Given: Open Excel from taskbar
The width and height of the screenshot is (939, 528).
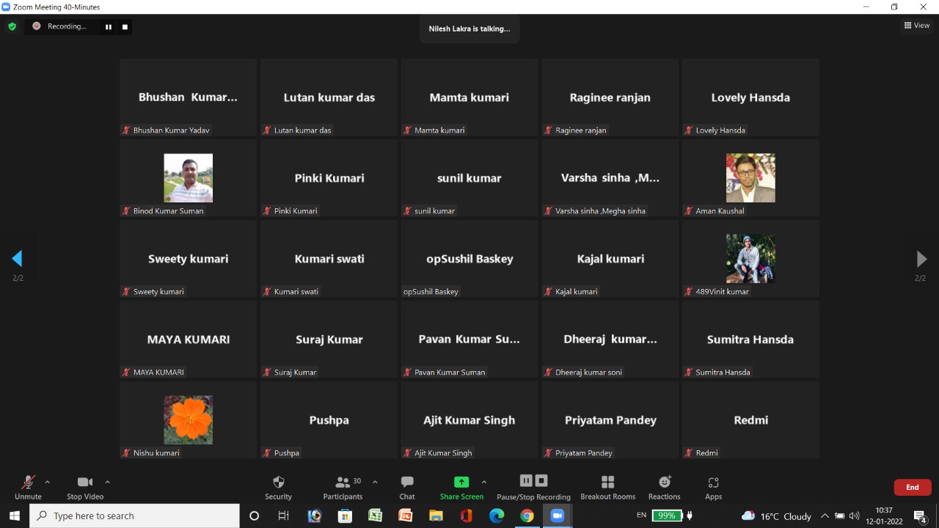Looking at the screenshot, I should click(x=375, y=516).
